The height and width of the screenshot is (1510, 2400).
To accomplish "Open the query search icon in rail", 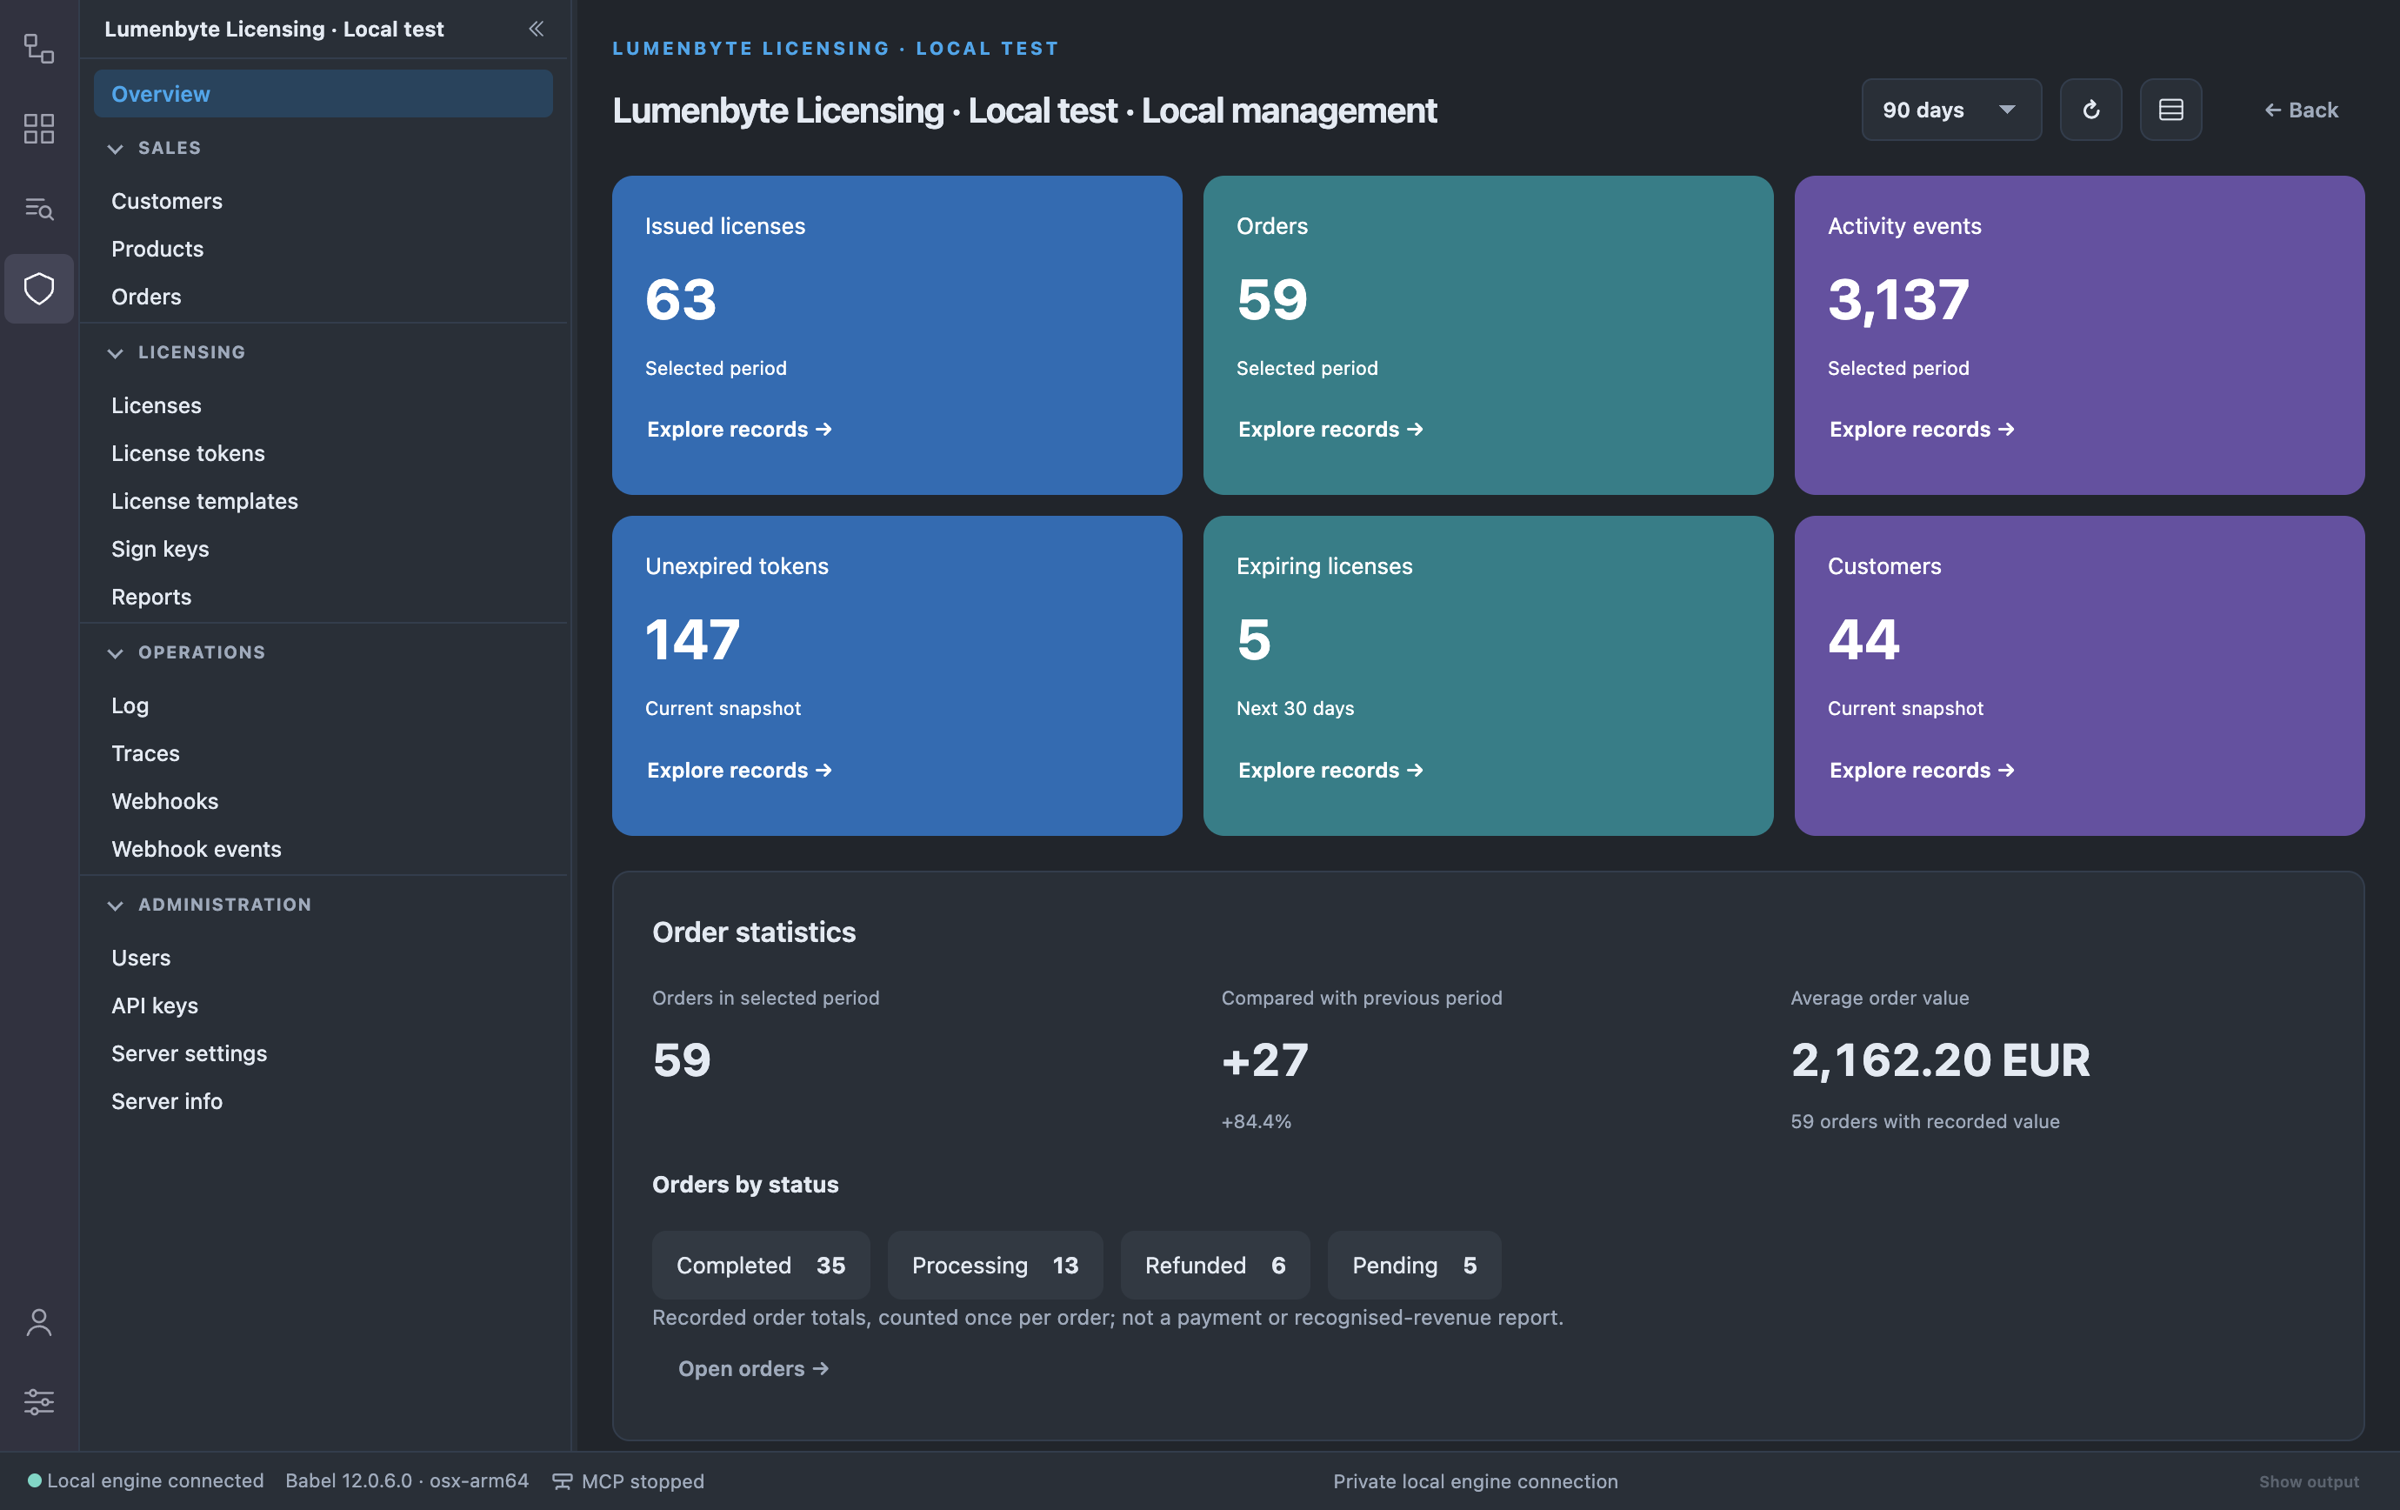I will [x=39, y=208].
